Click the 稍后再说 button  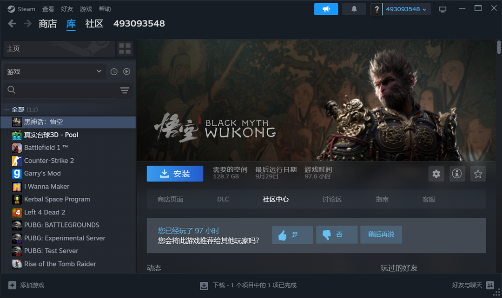pos(381,235)
